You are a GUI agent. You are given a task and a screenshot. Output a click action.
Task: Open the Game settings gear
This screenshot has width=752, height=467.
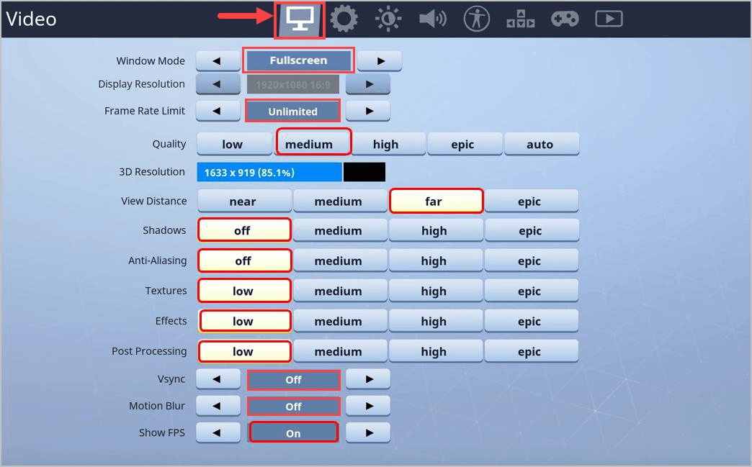click(344, 19)
